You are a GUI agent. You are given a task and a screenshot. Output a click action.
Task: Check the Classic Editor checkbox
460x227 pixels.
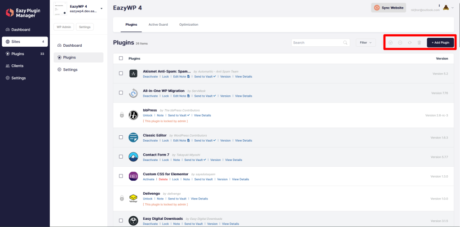(x=121, y=138)
